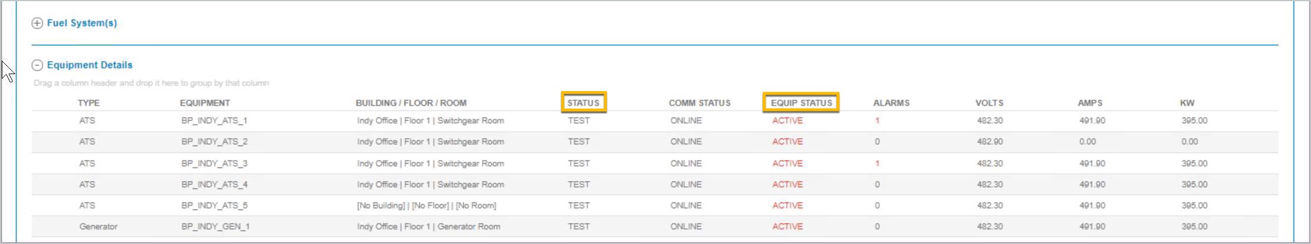Click the Generator Room location cell
Screen dimensions: 1311x244
coord(429,226)
